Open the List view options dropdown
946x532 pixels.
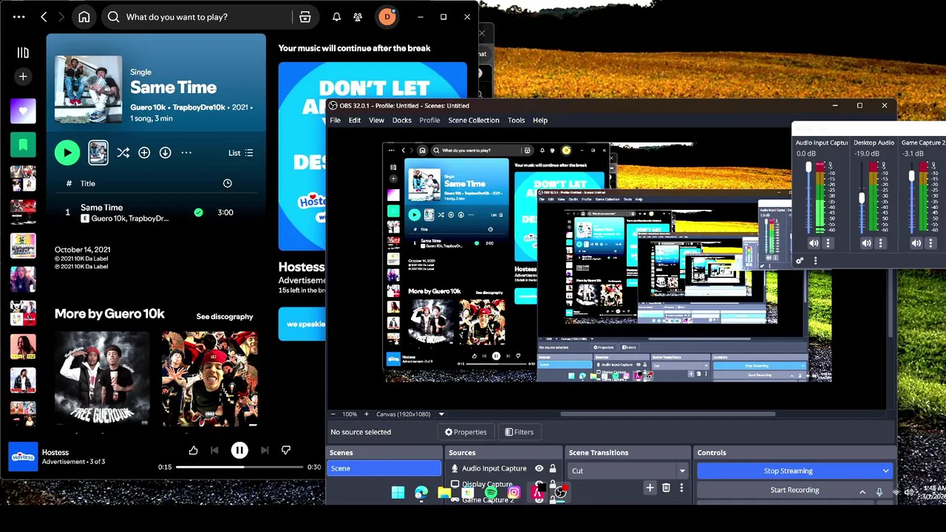(x=241, y=153)
